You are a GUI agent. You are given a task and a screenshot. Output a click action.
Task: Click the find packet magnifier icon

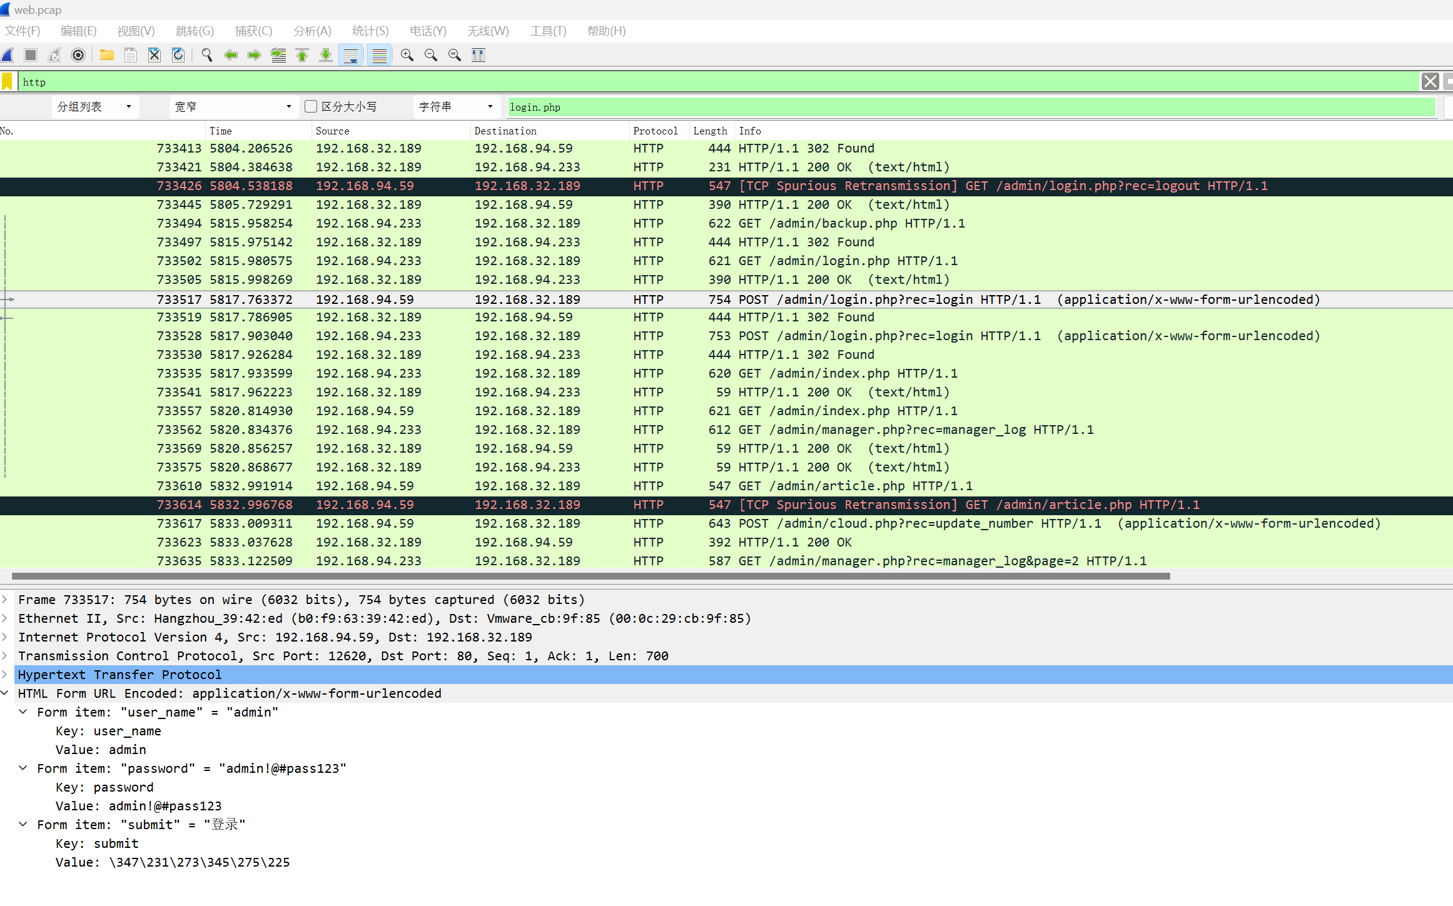tap(206, 56)
